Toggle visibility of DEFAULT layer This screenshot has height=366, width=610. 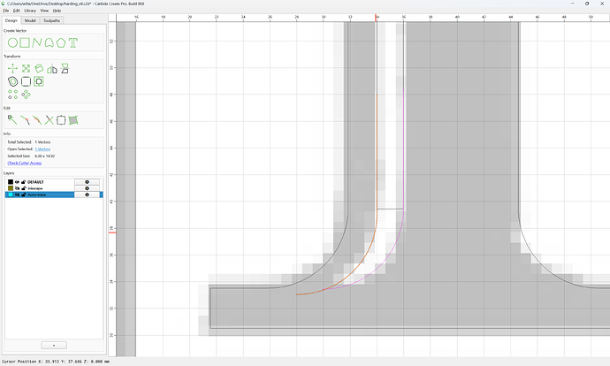point(17,182)
